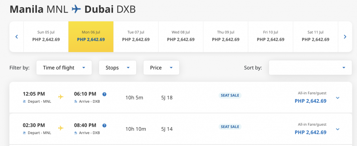Click the 12:05 PM departure time
Viewport: 357px width, 146px height.
[x=34, y=94]
